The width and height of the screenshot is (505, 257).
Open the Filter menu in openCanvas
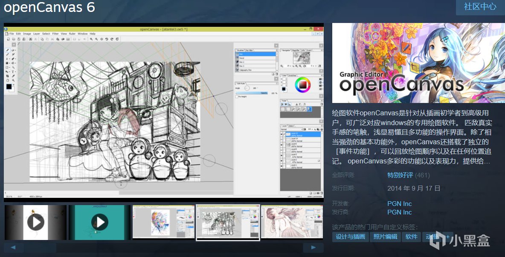[55, 34]
